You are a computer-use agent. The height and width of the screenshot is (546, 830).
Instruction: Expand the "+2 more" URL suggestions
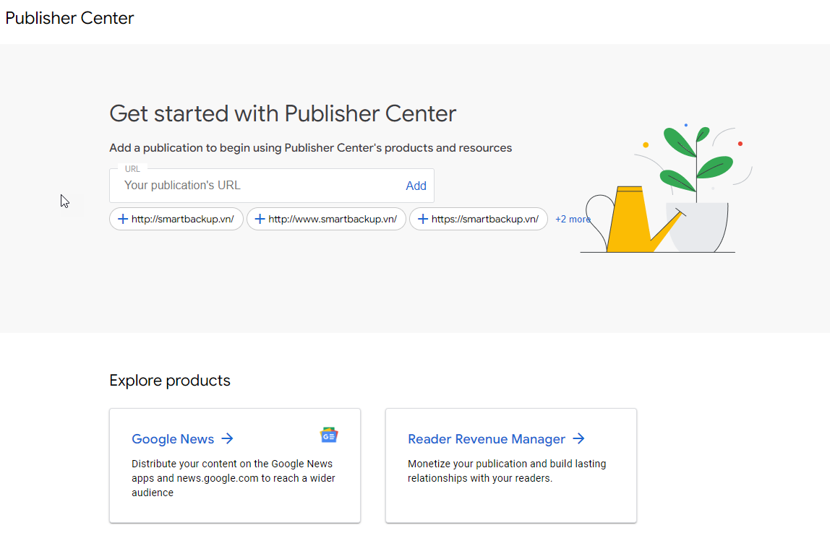pyautogui.click(x=573, y=219)
